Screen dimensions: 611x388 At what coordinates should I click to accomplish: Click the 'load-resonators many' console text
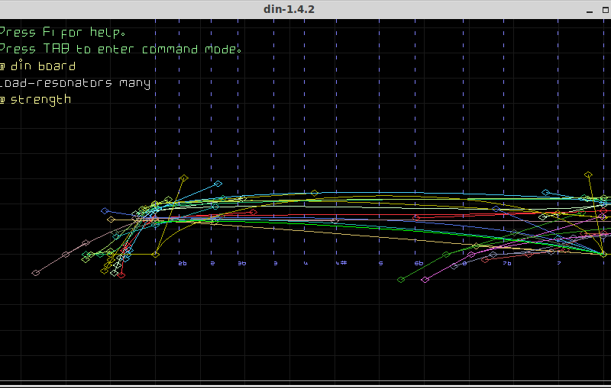click(75, 83)
